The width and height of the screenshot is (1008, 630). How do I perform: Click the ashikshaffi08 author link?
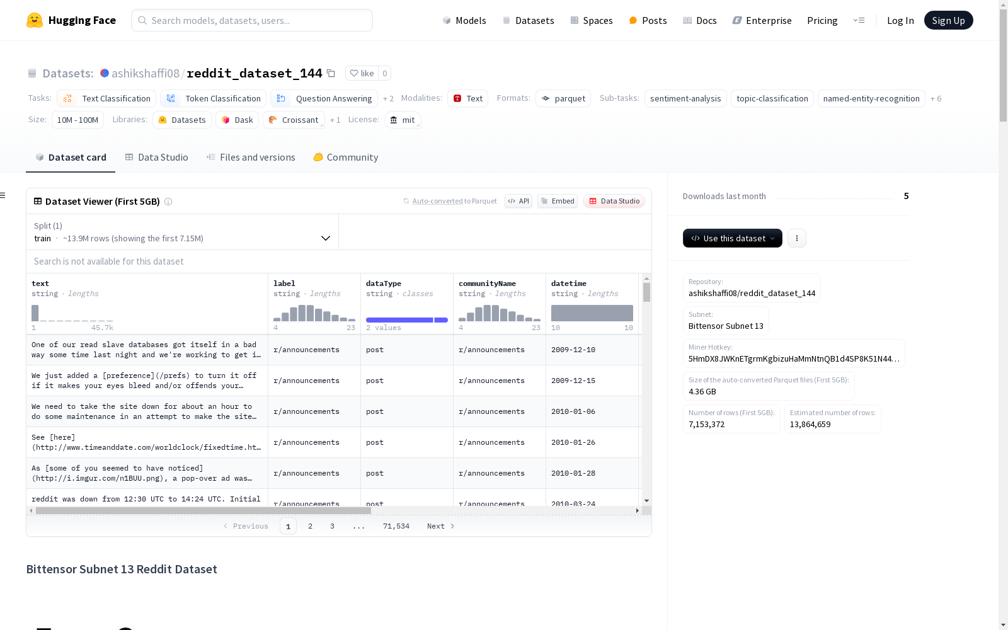(x=146, y=73)
